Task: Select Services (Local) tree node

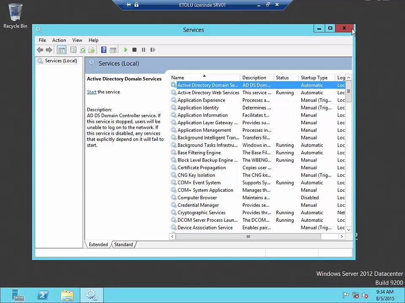Action: (58, 61)
